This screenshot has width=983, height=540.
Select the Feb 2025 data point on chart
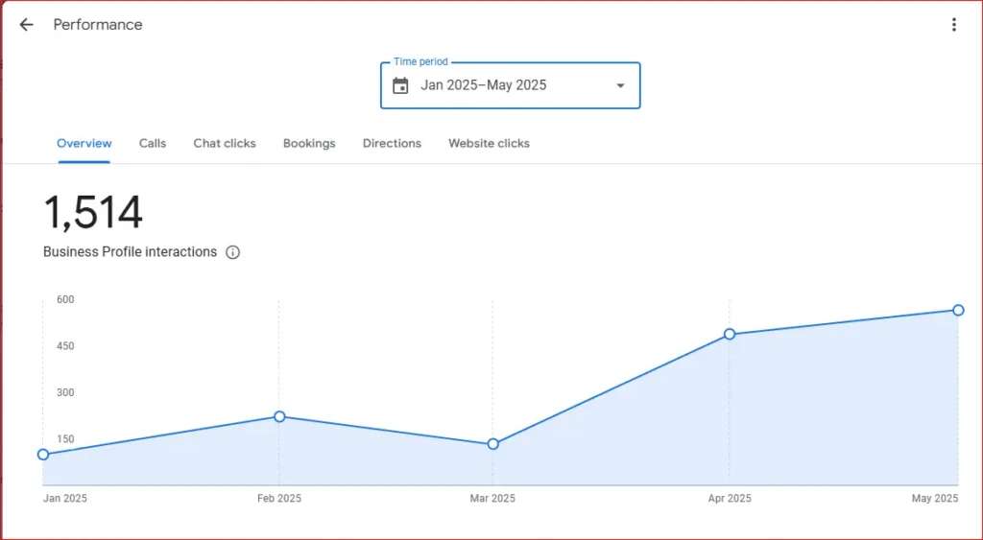pyautogui.click(x=279, y=416)
